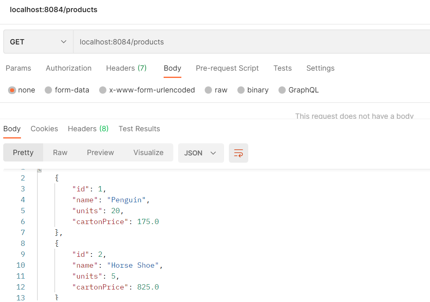Click the cartonPrice value 175.0
This screenshot has width=430, height=302.
pyautogui.click(x=148, y=222)
